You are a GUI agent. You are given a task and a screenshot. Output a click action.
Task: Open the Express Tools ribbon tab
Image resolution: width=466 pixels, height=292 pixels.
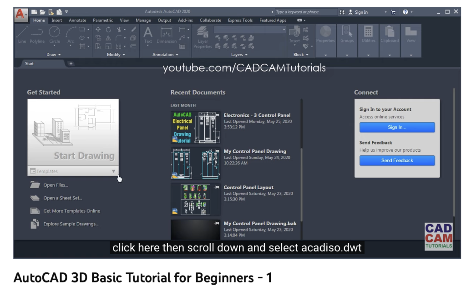(240, 20)
